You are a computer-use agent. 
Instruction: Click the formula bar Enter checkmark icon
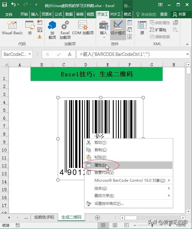59,54
